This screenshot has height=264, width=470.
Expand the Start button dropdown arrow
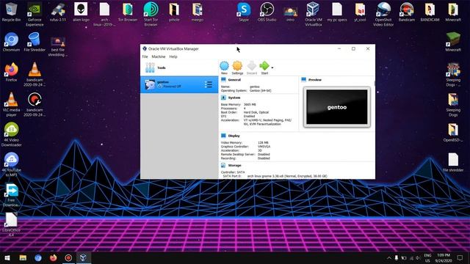click(272, 68)
